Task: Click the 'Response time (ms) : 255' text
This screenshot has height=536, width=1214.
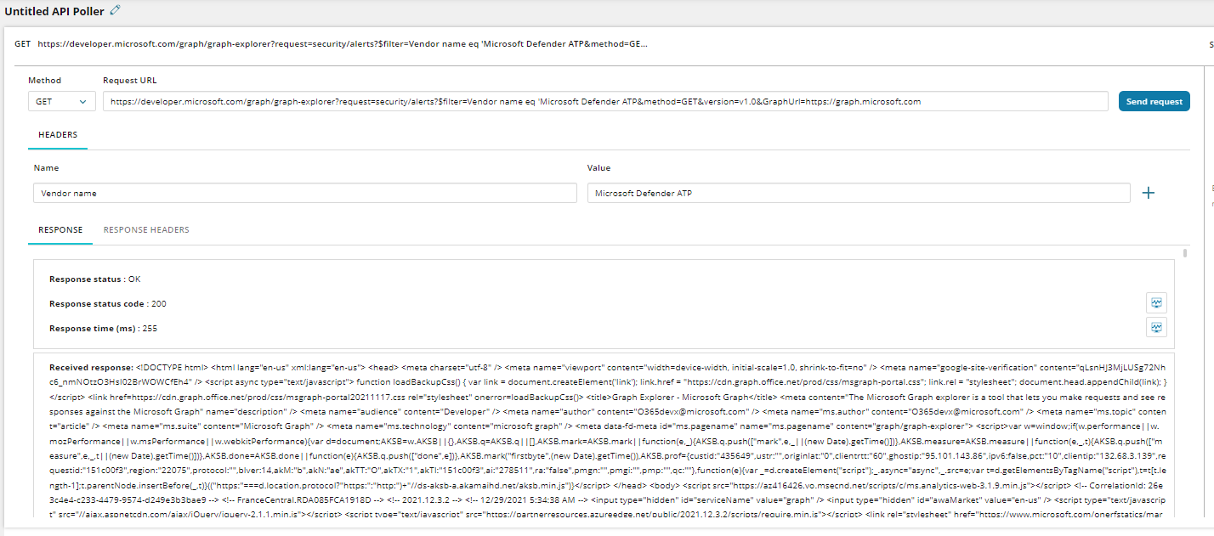Action: point(104,328)
